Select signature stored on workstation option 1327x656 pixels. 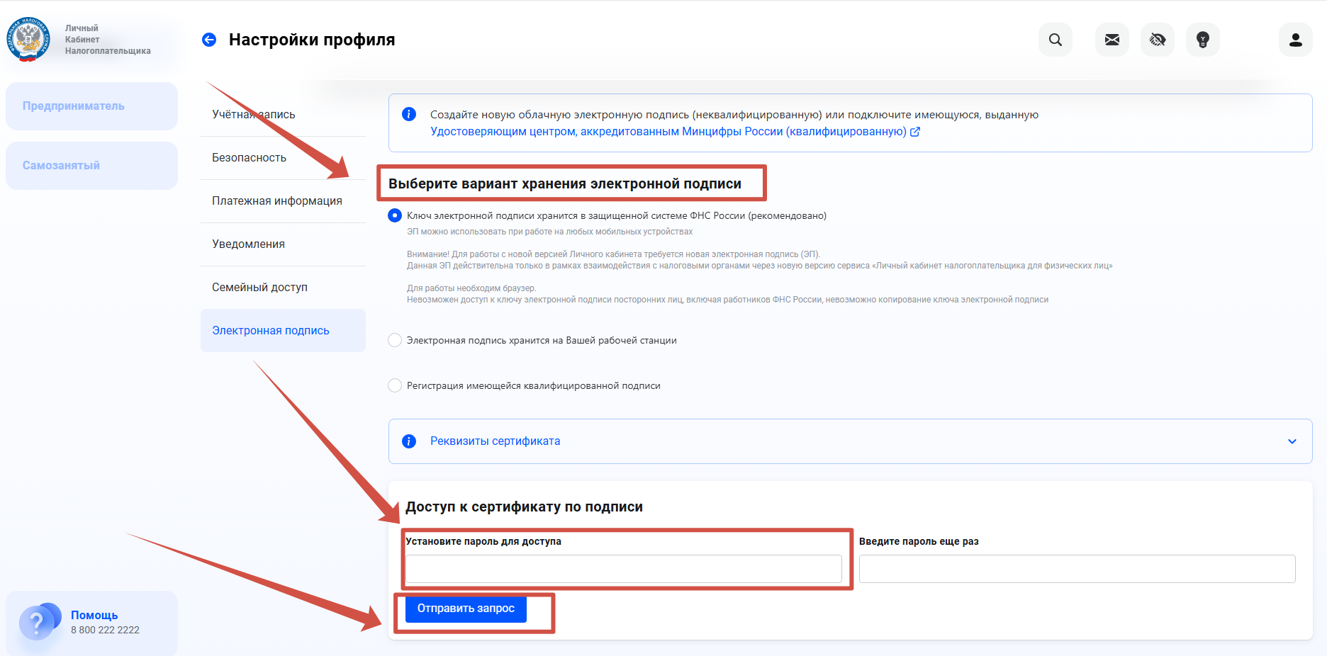tap(395, 340)
